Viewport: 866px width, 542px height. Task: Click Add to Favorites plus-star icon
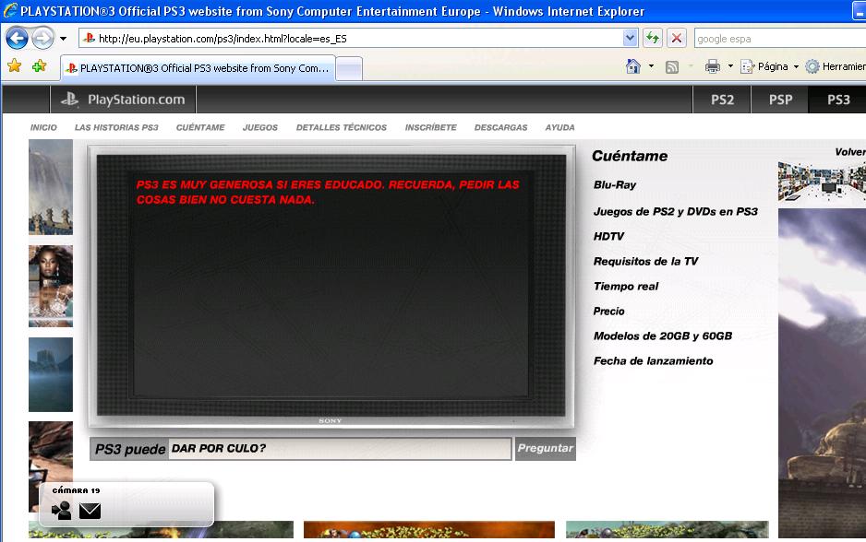click(39, 66)
